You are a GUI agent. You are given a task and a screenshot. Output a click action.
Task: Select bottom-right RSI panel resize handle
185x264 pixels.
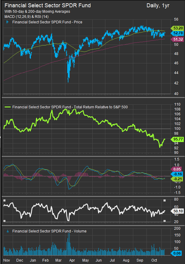(x=164, y=221)
